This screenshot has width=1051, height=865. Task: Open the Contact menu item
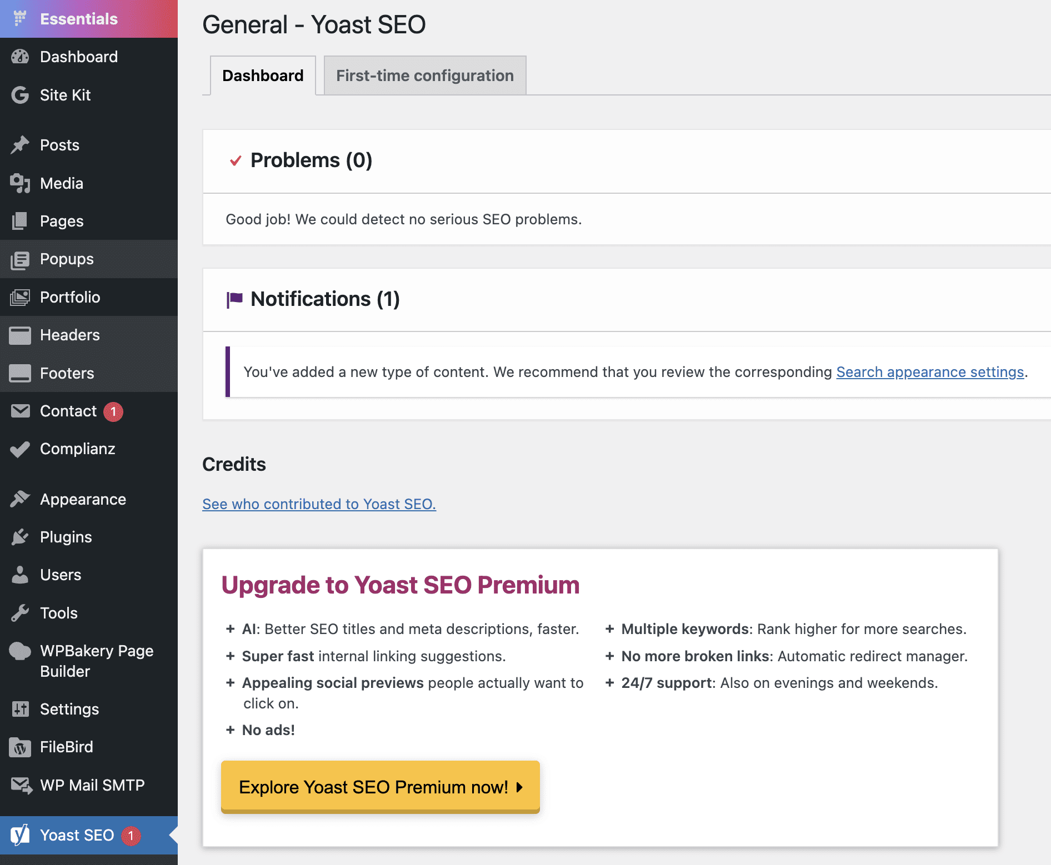click(89, 411)
